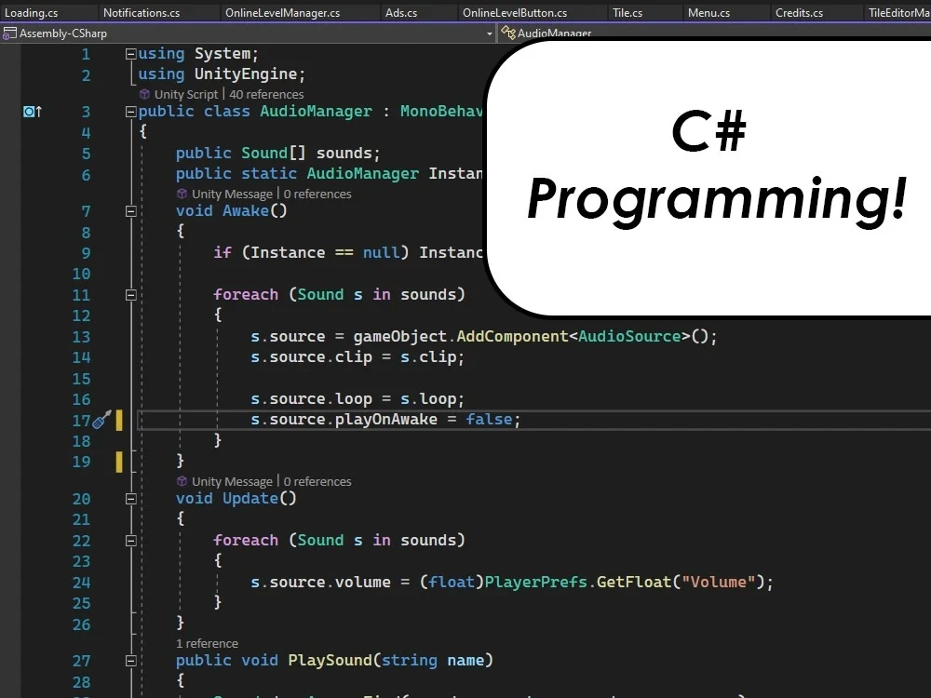Open the Menu.cs tab
The width and height of the screenshot is (931, 698).
point(708,12)
